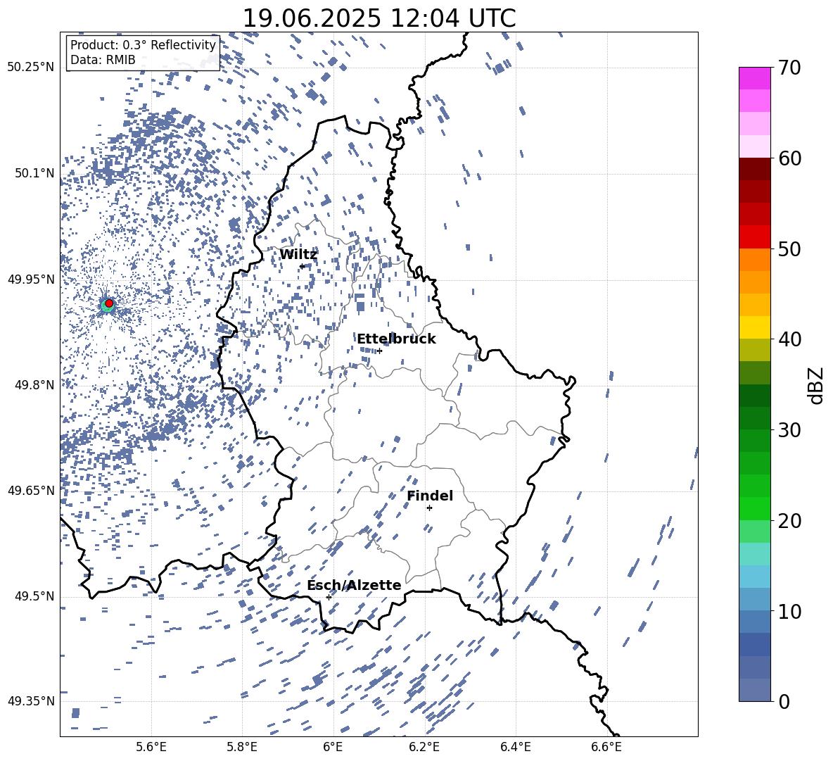Click 'Product: 0.3° Reflectivity' text
The image size is (833, 761).
pyautogui.click(x=143, y=45)
